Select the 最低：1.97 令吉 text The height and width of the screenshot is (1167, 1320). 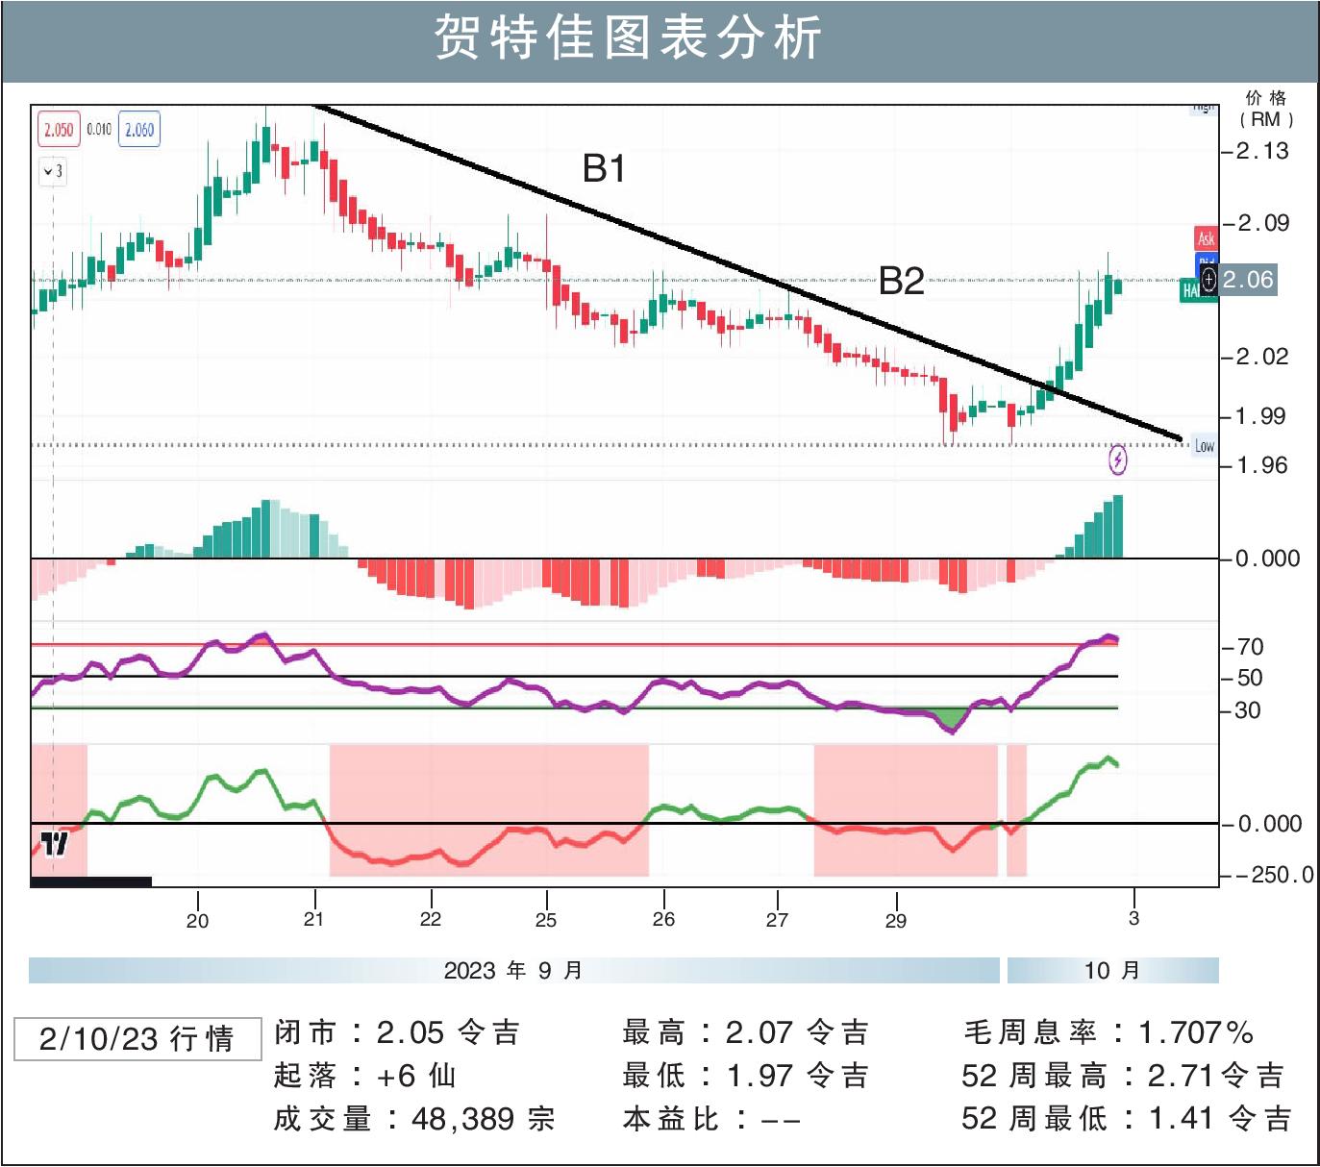(x=746, y=1075)
